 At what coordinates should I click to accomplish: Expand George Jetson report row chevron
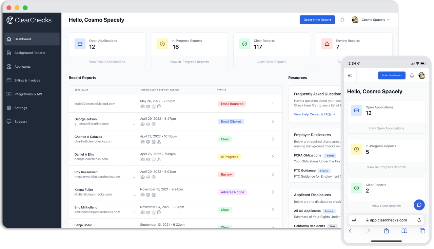[x=273, y=121]
